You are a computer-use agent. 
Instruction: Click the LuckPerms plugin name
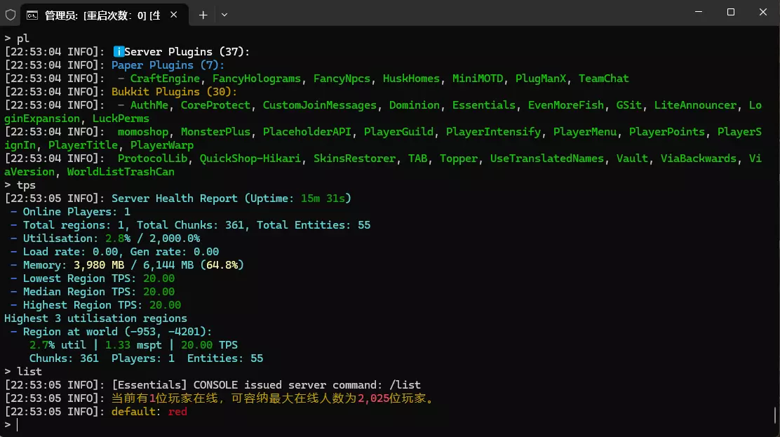(x=121, y=119)
